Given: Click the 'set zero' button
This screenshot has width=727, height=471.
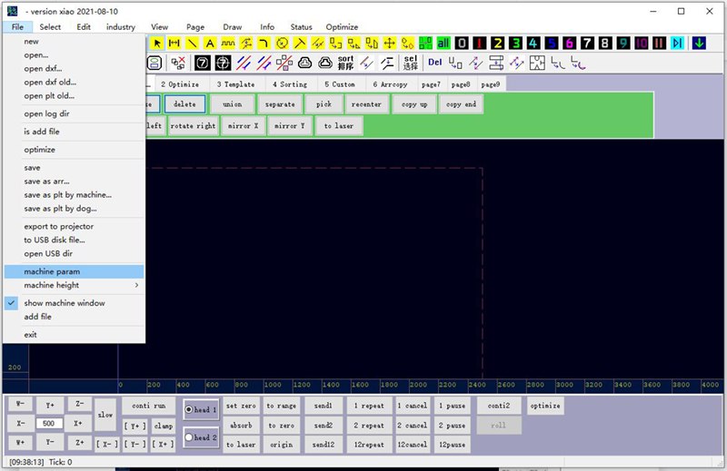Looking at the screenshot, I should pos(241,406).
